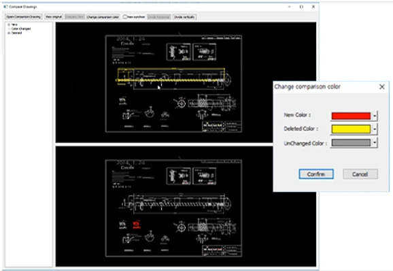Image resolution: width=393 pixels, height=271 pixels.
Task: Click the 2014. 1. 24 date in top drawing
Action: (131, 39)
